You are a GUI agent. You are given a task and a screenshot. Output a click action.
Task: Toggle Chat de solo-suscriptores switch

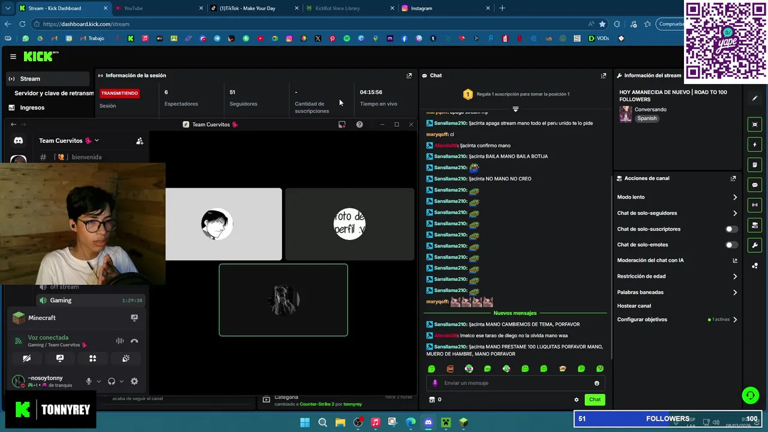pos(731,229)
